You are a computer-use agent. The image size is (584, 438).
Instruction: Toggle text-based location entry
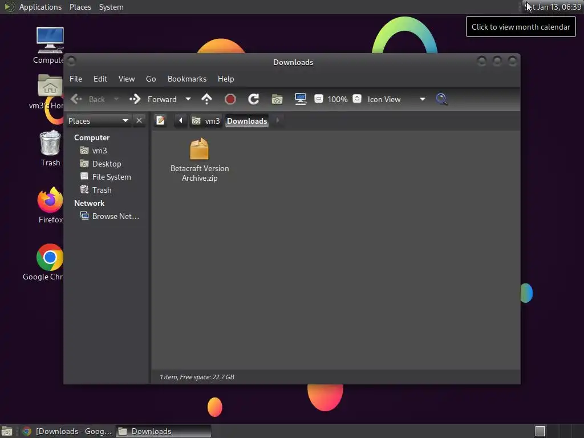tap(160, 121)
